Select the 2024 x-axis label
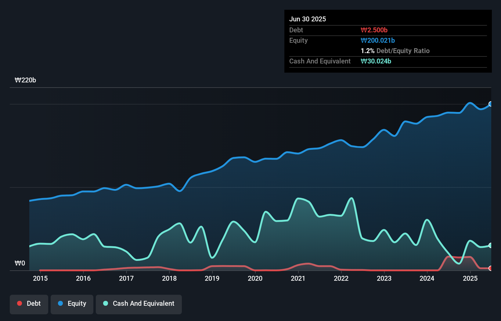This screenshot has height=321, width=501. (427, 278)
